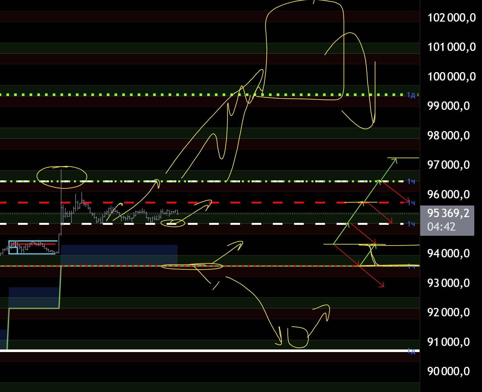Click the 102 000,0 price axis label

tap(451, 18)
